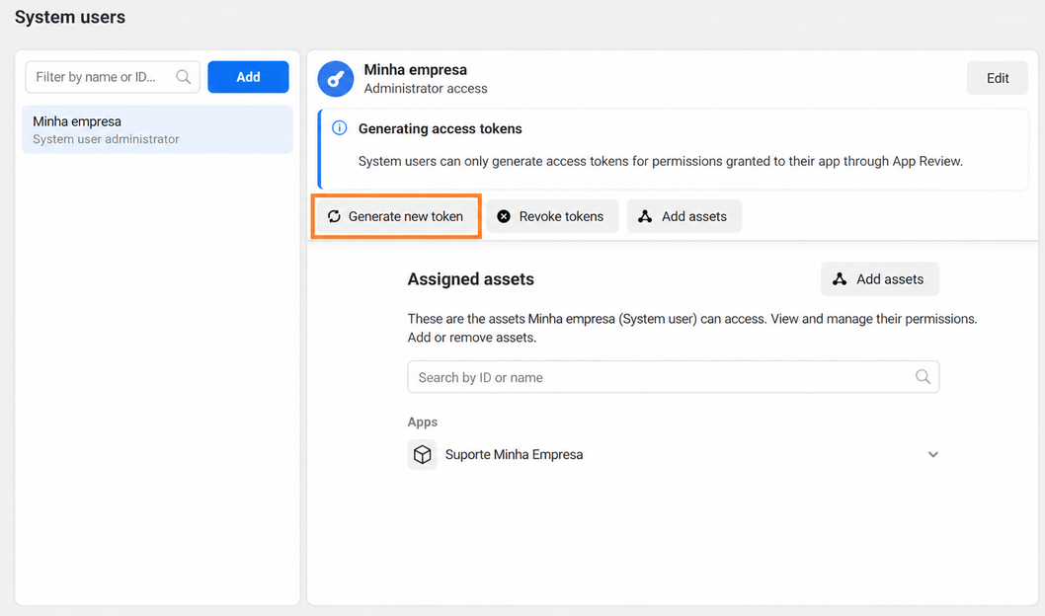Click the Assigned assets heading
Viewport: 1045px width, 616px height.
click(470, 279)
